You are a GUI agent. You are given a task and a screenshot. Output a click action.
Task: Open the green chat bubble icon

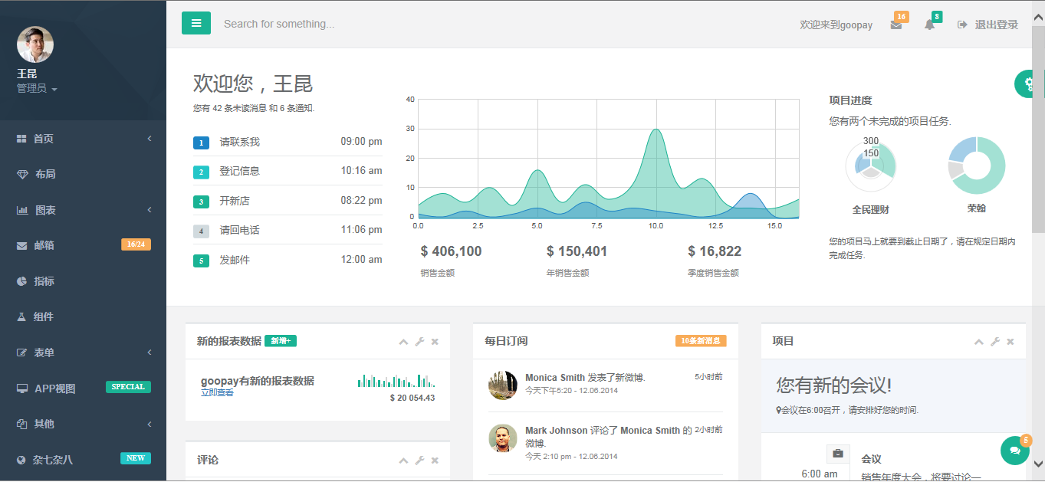pyautogui.click(x=1015, y=451)
